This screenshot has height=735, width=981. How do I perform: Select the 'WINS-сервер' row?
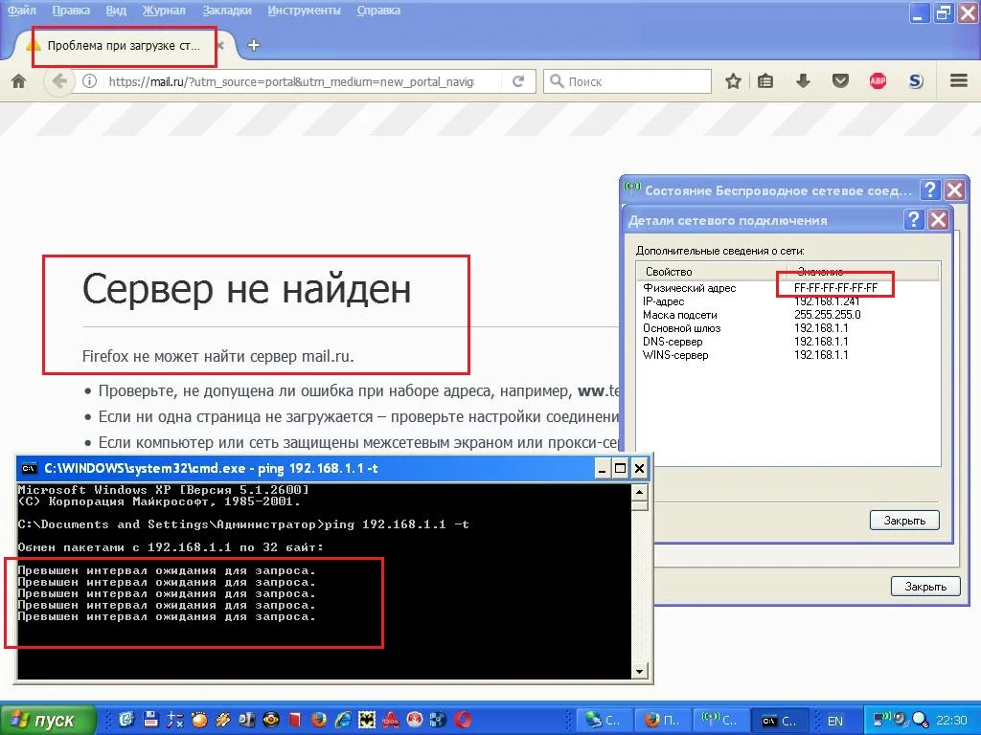pos(787,355)
